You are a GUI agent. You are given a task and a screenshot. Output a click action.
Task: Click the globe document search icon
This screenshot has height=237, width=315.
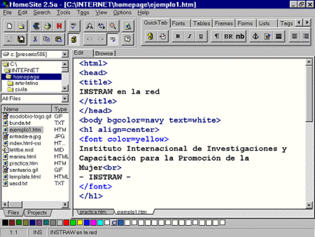(128, 26)
